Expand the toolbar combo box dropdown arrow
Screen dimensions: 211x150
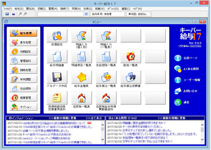point(86,14)
